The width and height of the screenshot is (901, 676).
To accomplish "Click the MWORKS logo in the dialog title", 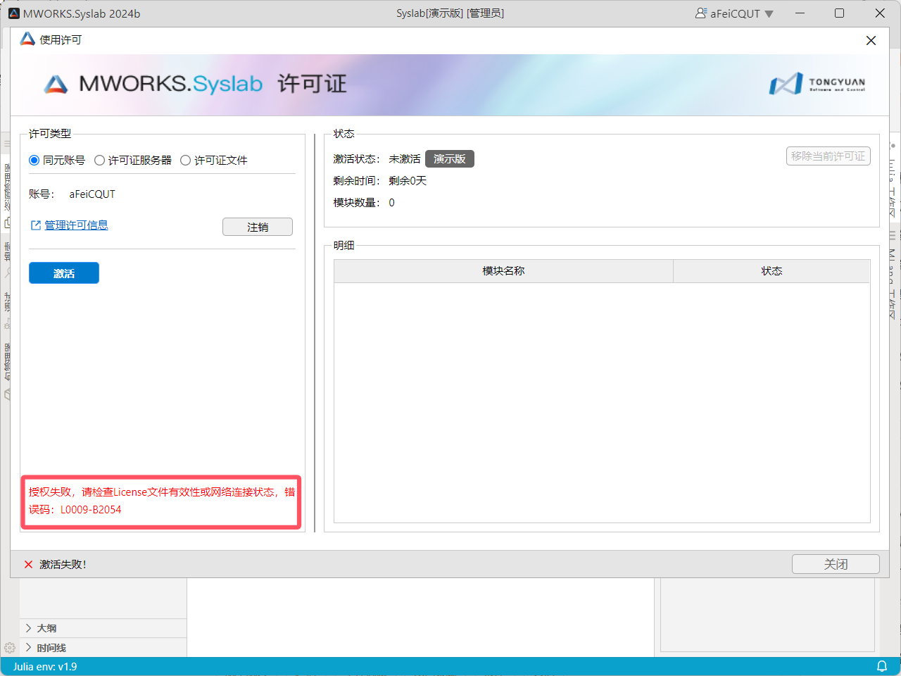I will (27, 39).
